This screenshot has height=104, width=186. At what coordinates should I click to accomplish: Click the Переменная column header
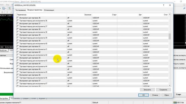coord(42,15)
